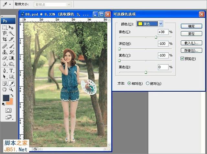This screenshot has height=154, width=207.
Task: Toggle Quick Mask mode
Action: (8, 110)
